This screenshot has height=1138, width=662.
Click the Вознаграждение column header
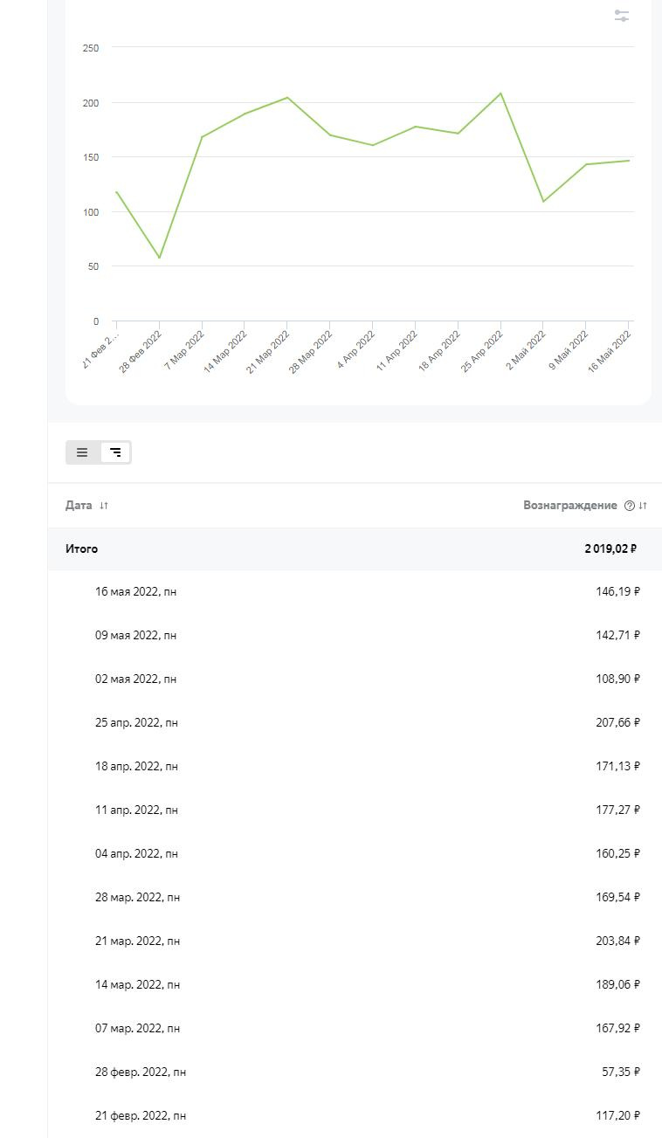569,506
